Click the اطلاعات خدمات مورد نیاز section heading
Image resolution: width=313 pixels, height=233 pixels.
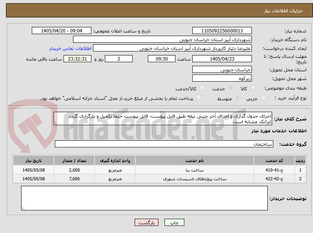279,131
